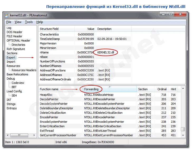Image resolution: width=192 pixels, height=150 pixels.
Task: Open the Base Relocations entry
Action: point(18,74)
